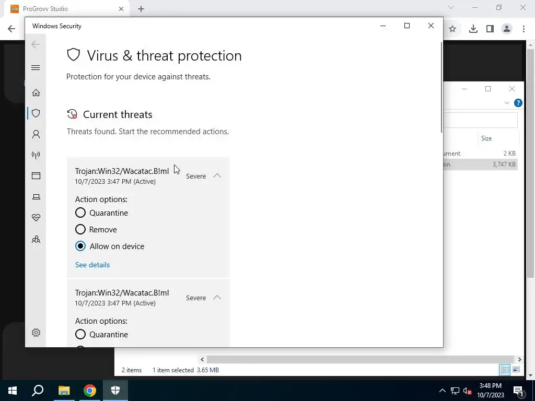Screen dimensions: 535x401
Task: Click File Explorer horizontal scrollbar
Action: click(x=360, y=359)
